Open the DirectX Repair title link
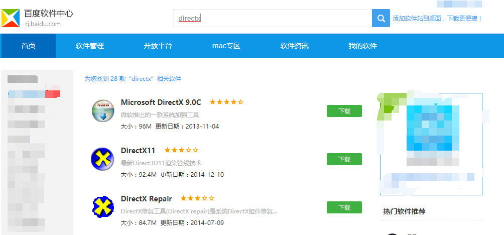504x235 pixels. tap(146, 199)
